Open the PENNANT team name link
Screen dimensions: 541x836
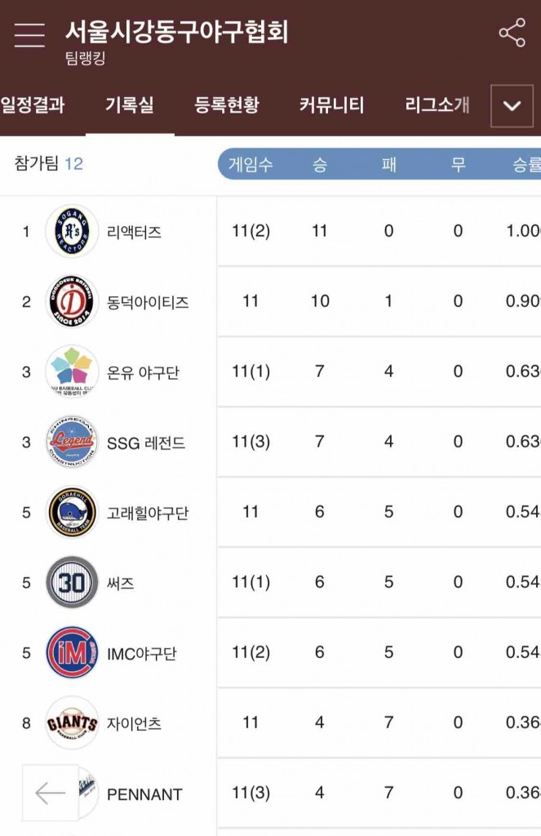(x=144, y=794)
